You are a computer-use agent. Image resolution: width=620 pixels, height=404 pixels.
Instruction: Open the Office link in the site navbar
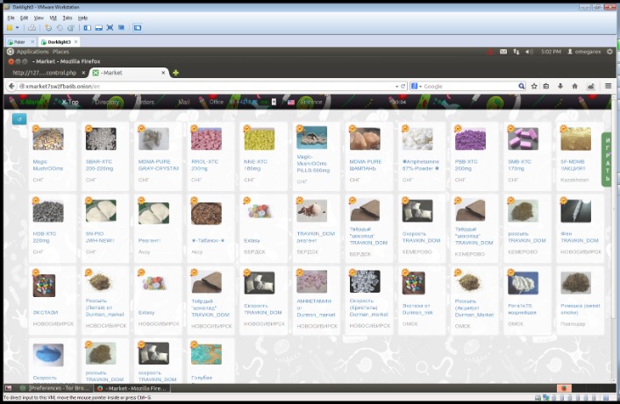point(217,102)
